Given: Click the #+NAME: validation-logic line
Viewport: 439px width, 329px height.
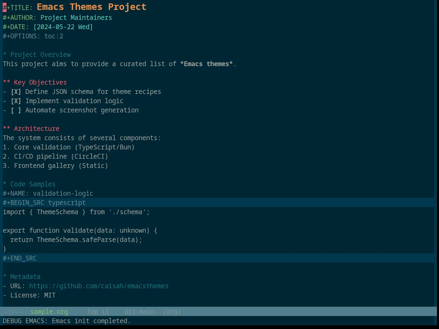Looking at the screenshot, I should coord(48,194).
